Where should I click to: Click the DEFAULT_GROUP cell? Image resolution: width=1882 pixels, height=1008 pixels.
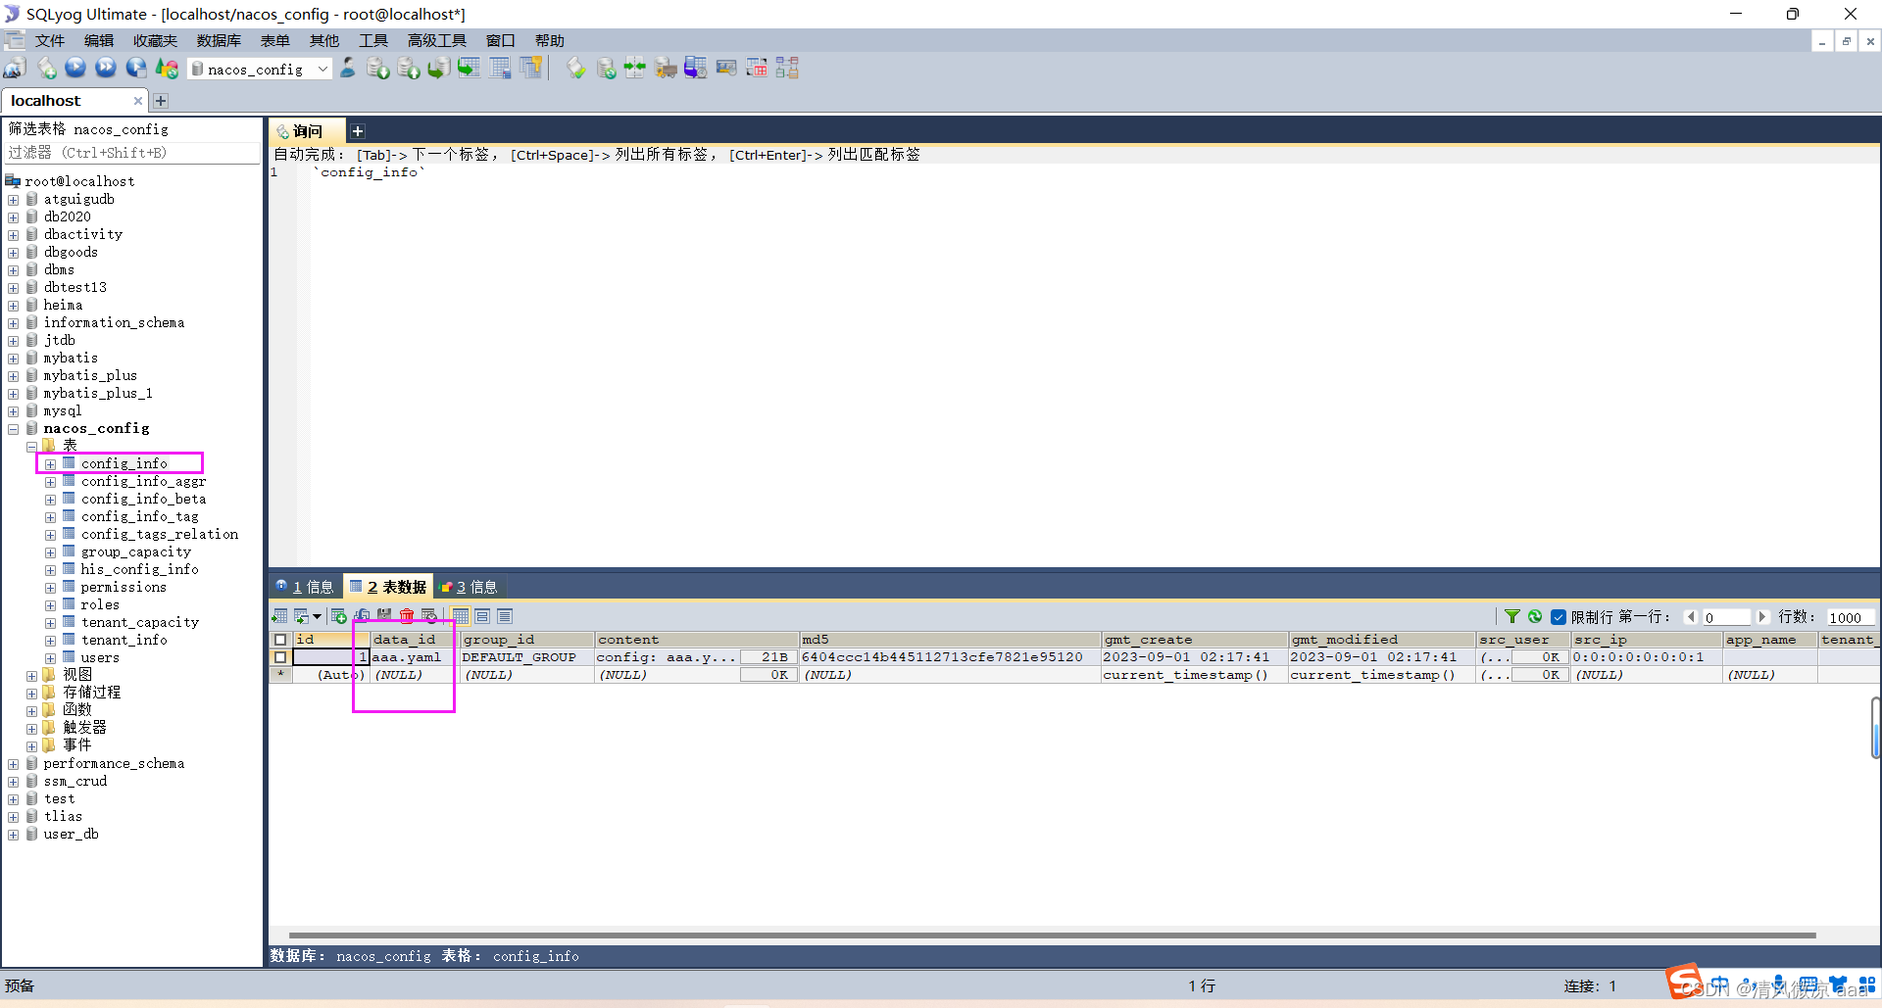(x=526, y=657)
